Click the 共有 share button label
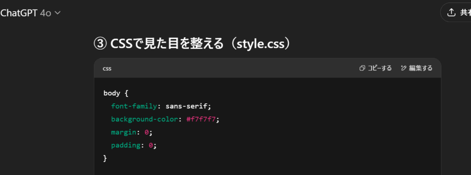Viewport: 471px width, 175px height. coord(465,12)
